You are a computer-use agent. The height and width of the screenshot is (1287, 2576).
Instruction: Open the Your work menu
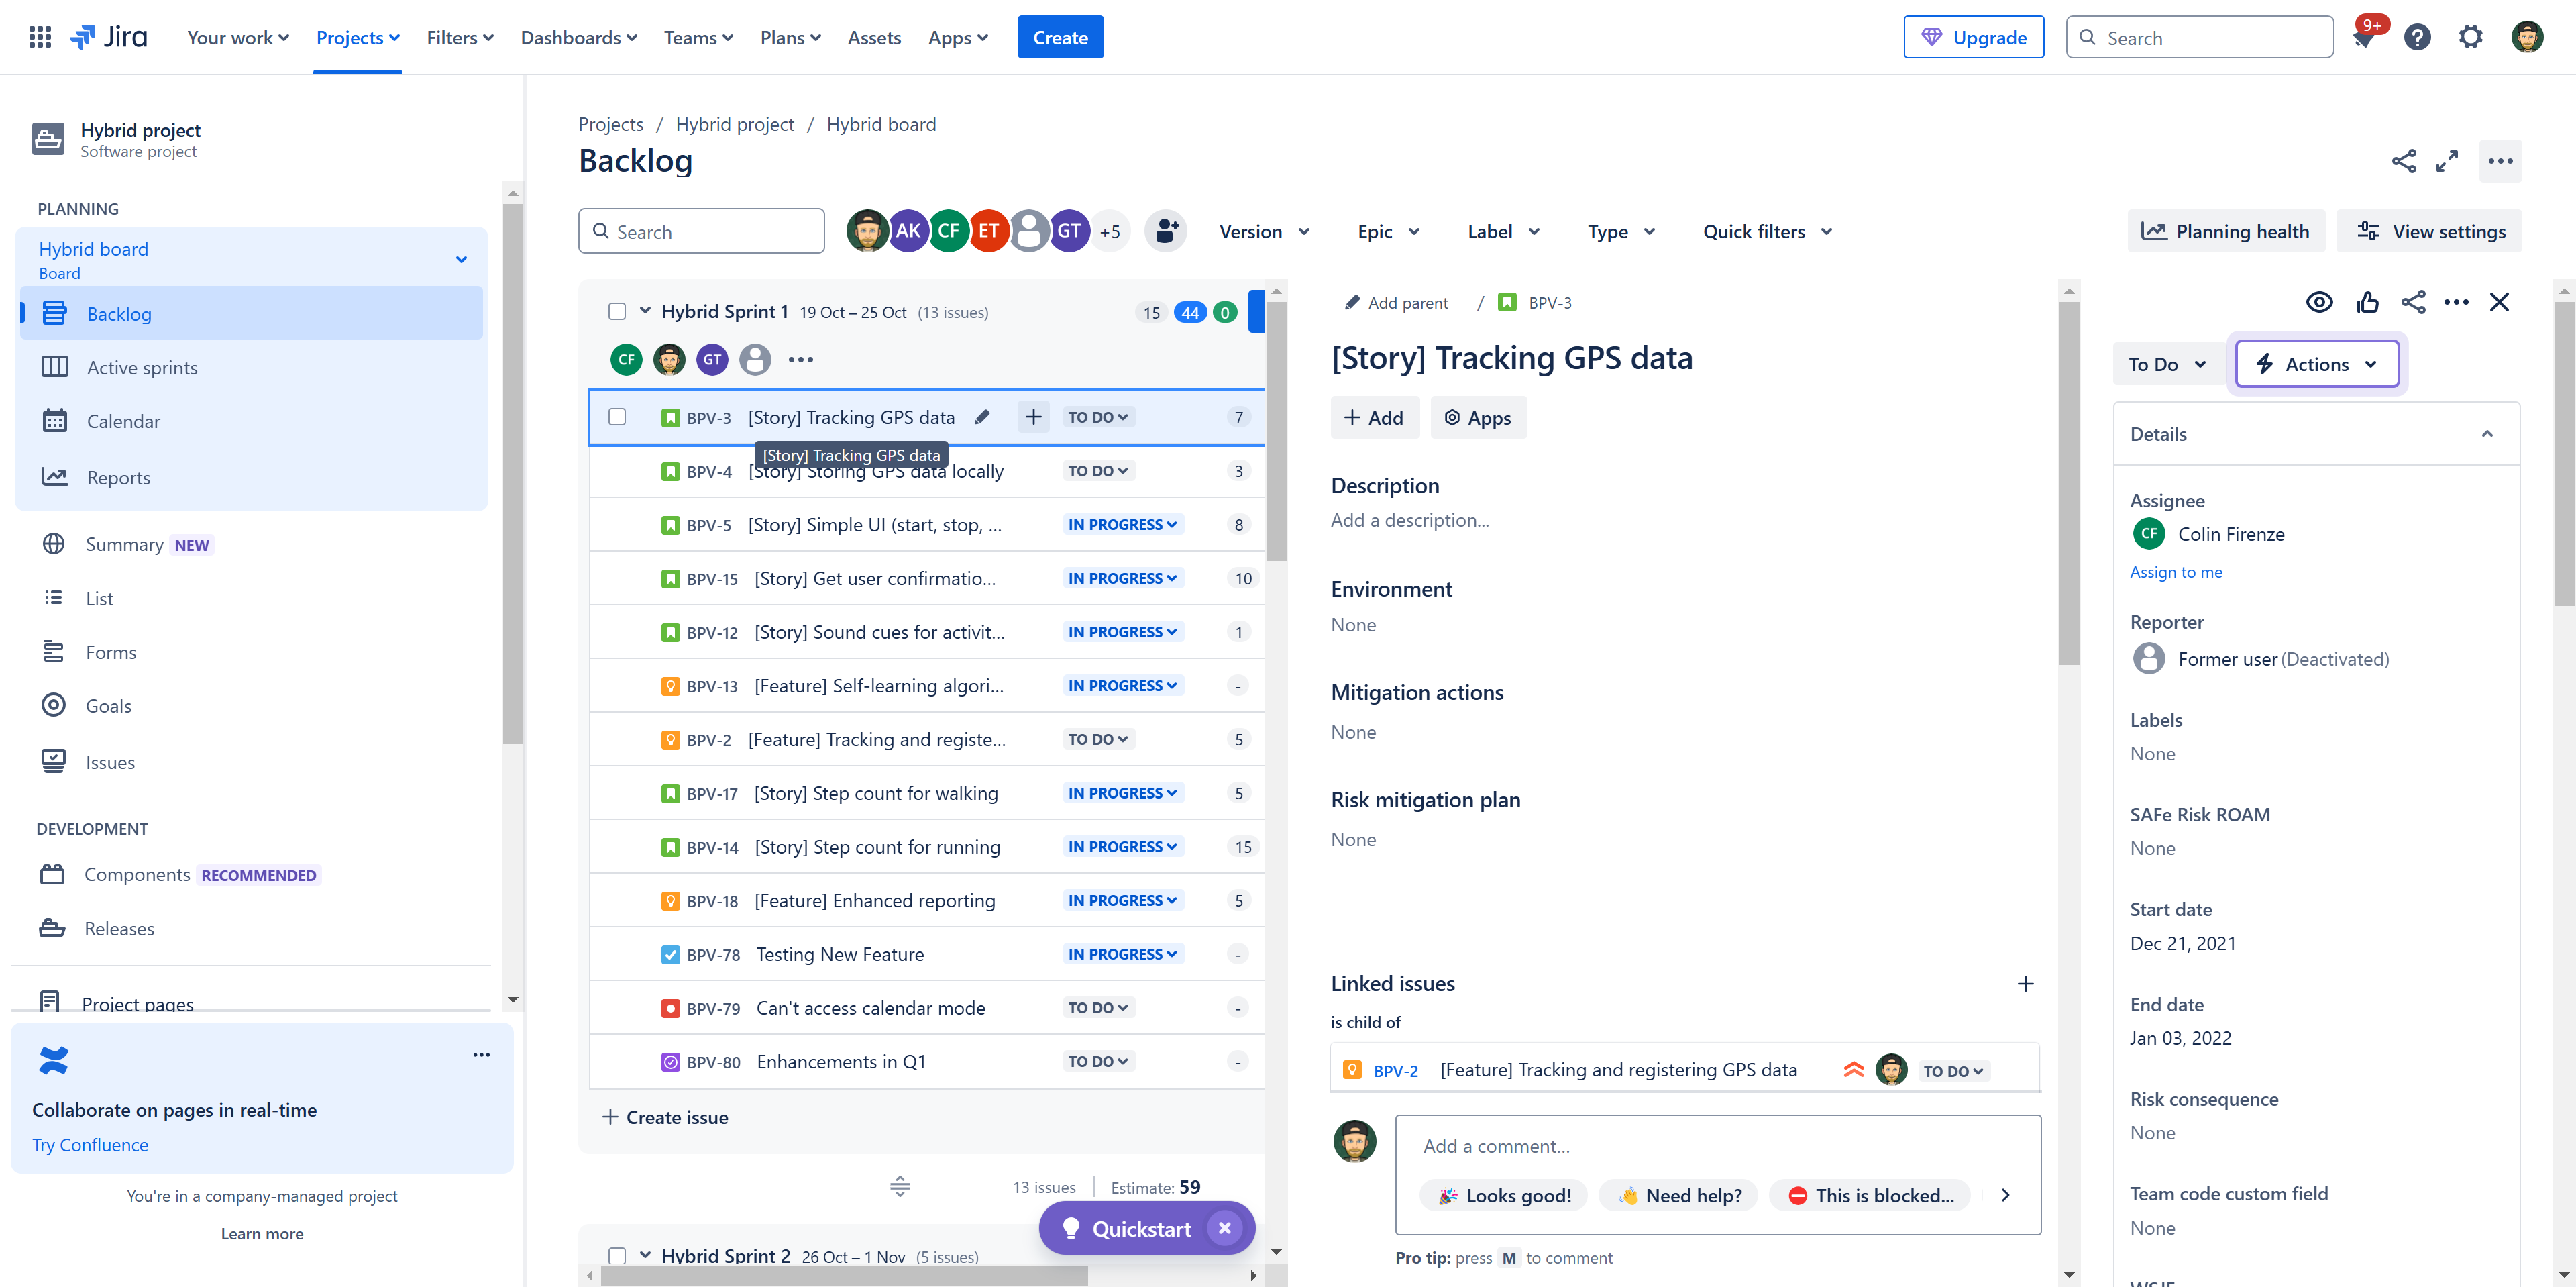click(x=238, y=37)
